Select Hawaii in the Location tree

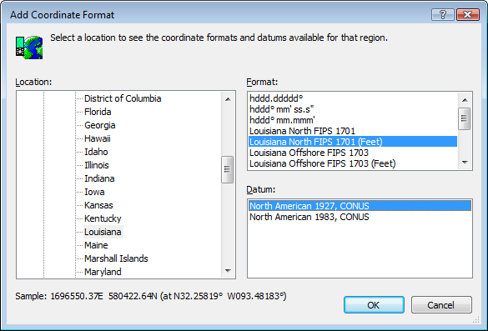98,138
